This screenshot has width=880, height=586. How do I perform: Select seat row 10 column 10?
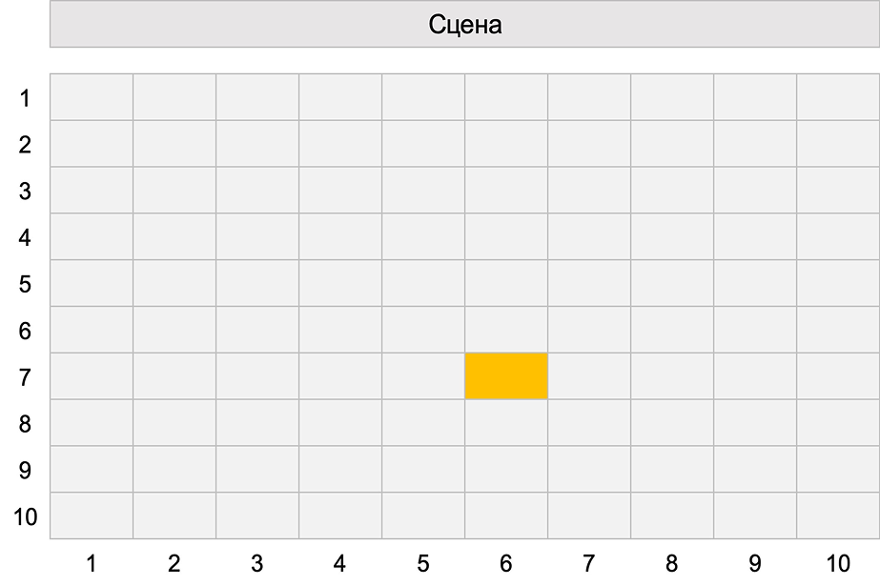[x=837, y=515]
